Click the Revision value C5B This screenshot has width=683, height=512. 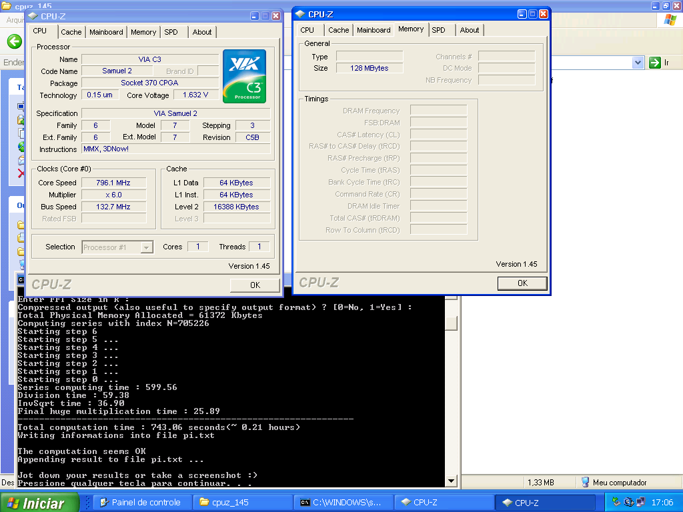tap(253, 137)
